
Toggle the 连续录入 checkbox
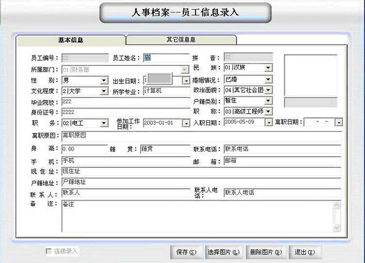tap(49, 251)
